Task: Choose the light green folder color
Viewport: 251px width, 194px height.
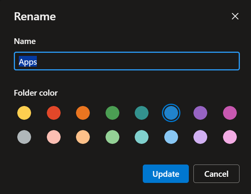Action: point(112,137)
